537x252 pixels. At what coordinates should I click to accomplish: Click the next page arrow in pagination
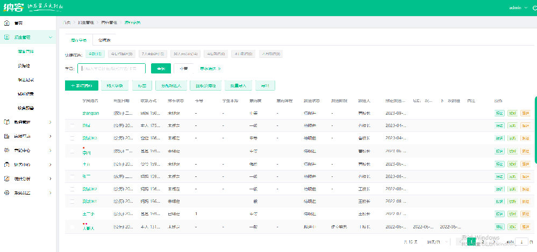tap(493, 242)
